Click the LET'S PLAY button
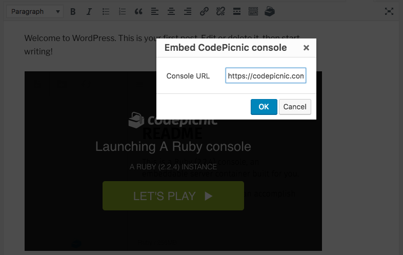 click(173, 196)
